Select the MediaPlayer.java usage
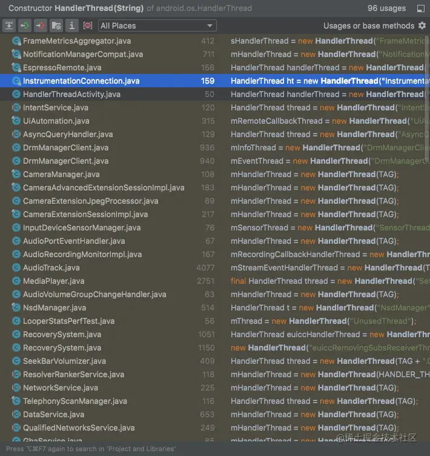The height and width of the screenshot is (456, 430). point(215,281)
